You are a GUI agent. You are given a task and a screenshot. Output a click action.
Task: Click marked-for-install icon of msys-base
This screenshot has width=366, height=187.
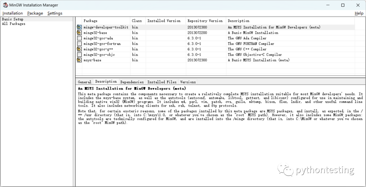[x=79, y=60]
